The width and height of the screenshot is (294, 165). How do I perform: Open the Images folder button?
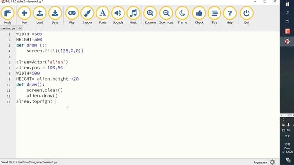tap(87, 15)
